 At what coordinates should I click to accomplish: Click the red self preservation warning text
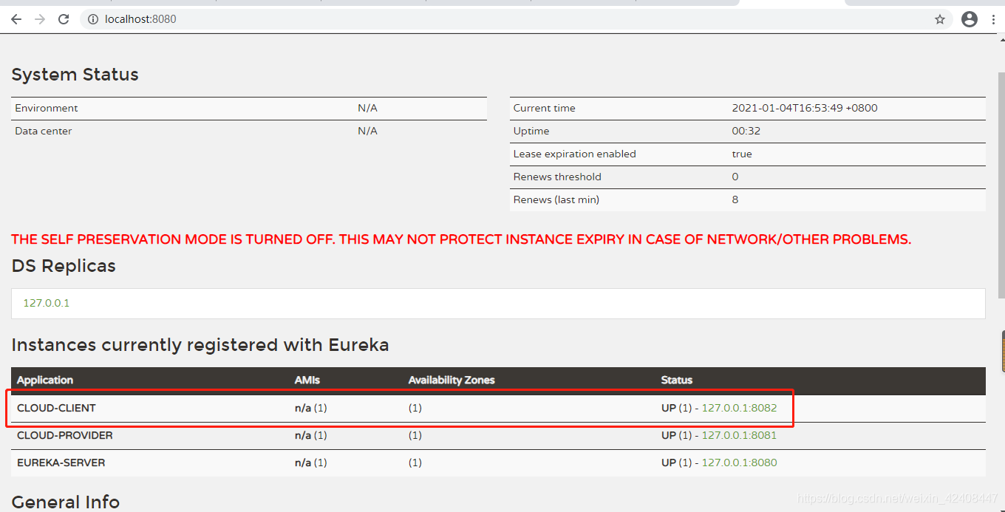click(x=461, y=239)
